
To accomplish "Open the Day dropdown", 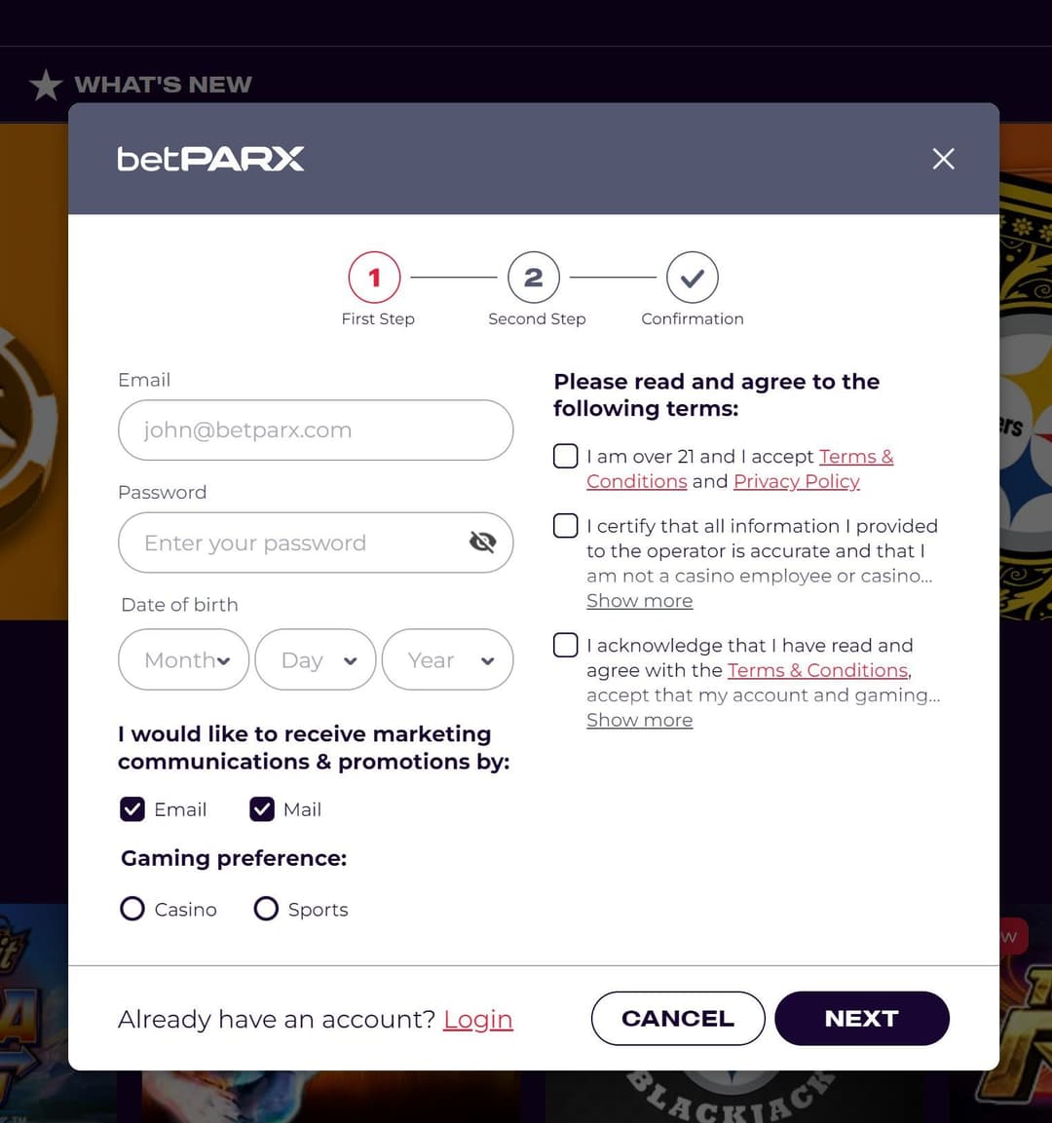I will (x=315, y=659).
